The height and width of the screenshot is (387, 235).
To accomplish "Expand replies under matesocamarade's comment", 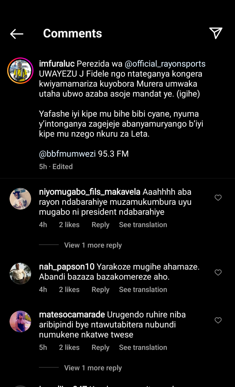I will pyautogui.click(x=93, y=368).
